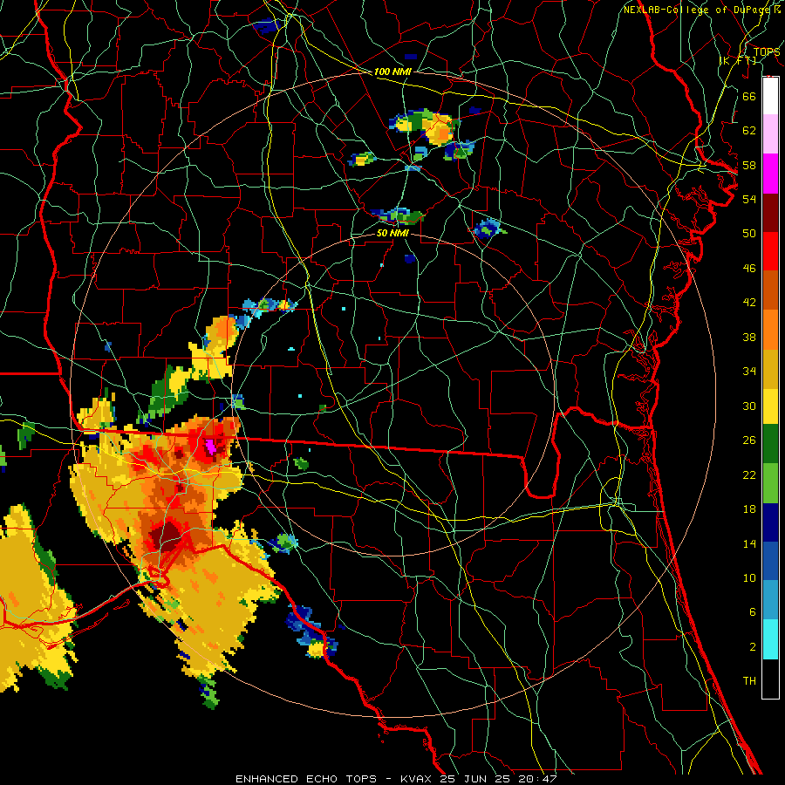
Task: Select the light pink legend color band
Action: coord(770,133)
